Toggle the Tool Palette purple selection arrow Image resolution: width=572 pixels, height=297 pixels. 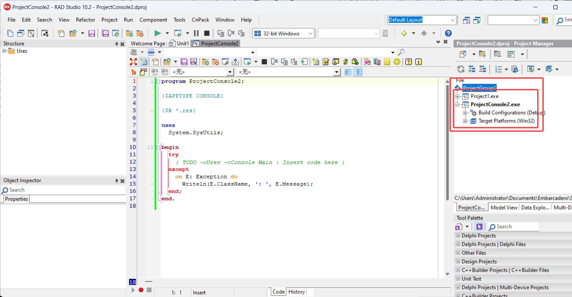(479, 227)
